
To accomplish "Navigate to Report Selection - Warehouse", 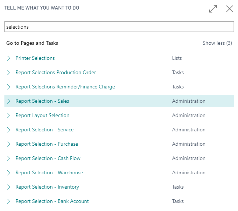I will pyautogui.click(x=49, y=173).
